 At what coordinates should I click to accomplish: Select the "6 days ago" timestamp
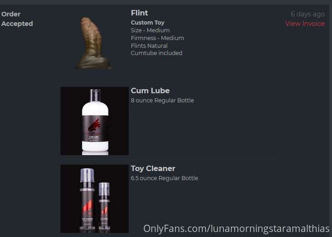coord(307,14)
